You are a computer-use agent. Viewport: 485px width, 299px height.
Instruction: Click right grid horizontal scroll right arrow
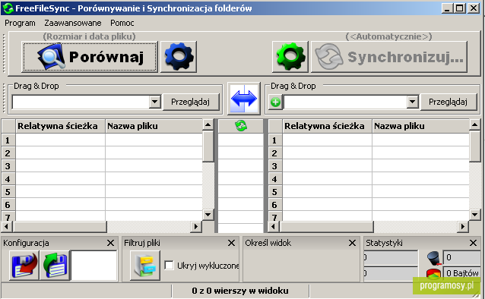(463, 226)
